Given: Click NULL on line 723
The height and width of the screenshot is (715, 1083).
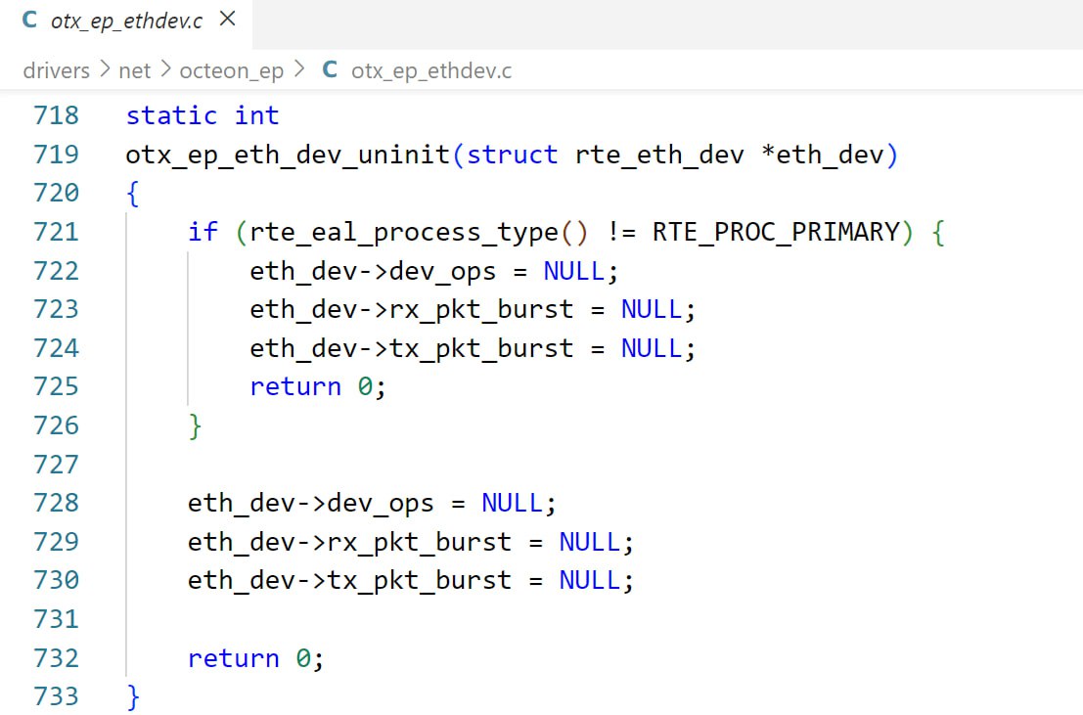Looking at the screenshot, I should 652,309.
